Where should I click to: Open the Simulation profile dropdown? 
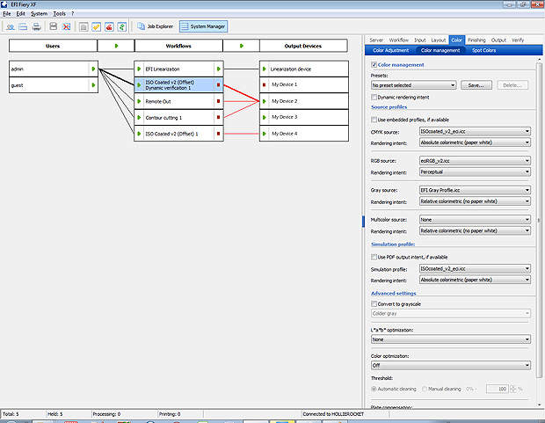(x=475, y=269)
